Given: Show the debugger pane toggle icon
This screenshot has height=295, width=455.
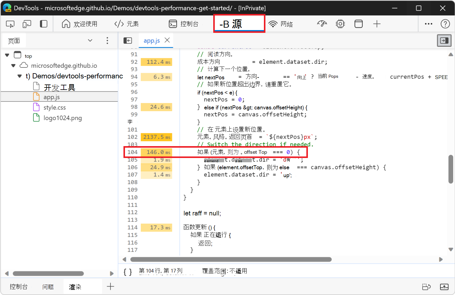Looking at the screenshot, I should (x=444, y=40).
